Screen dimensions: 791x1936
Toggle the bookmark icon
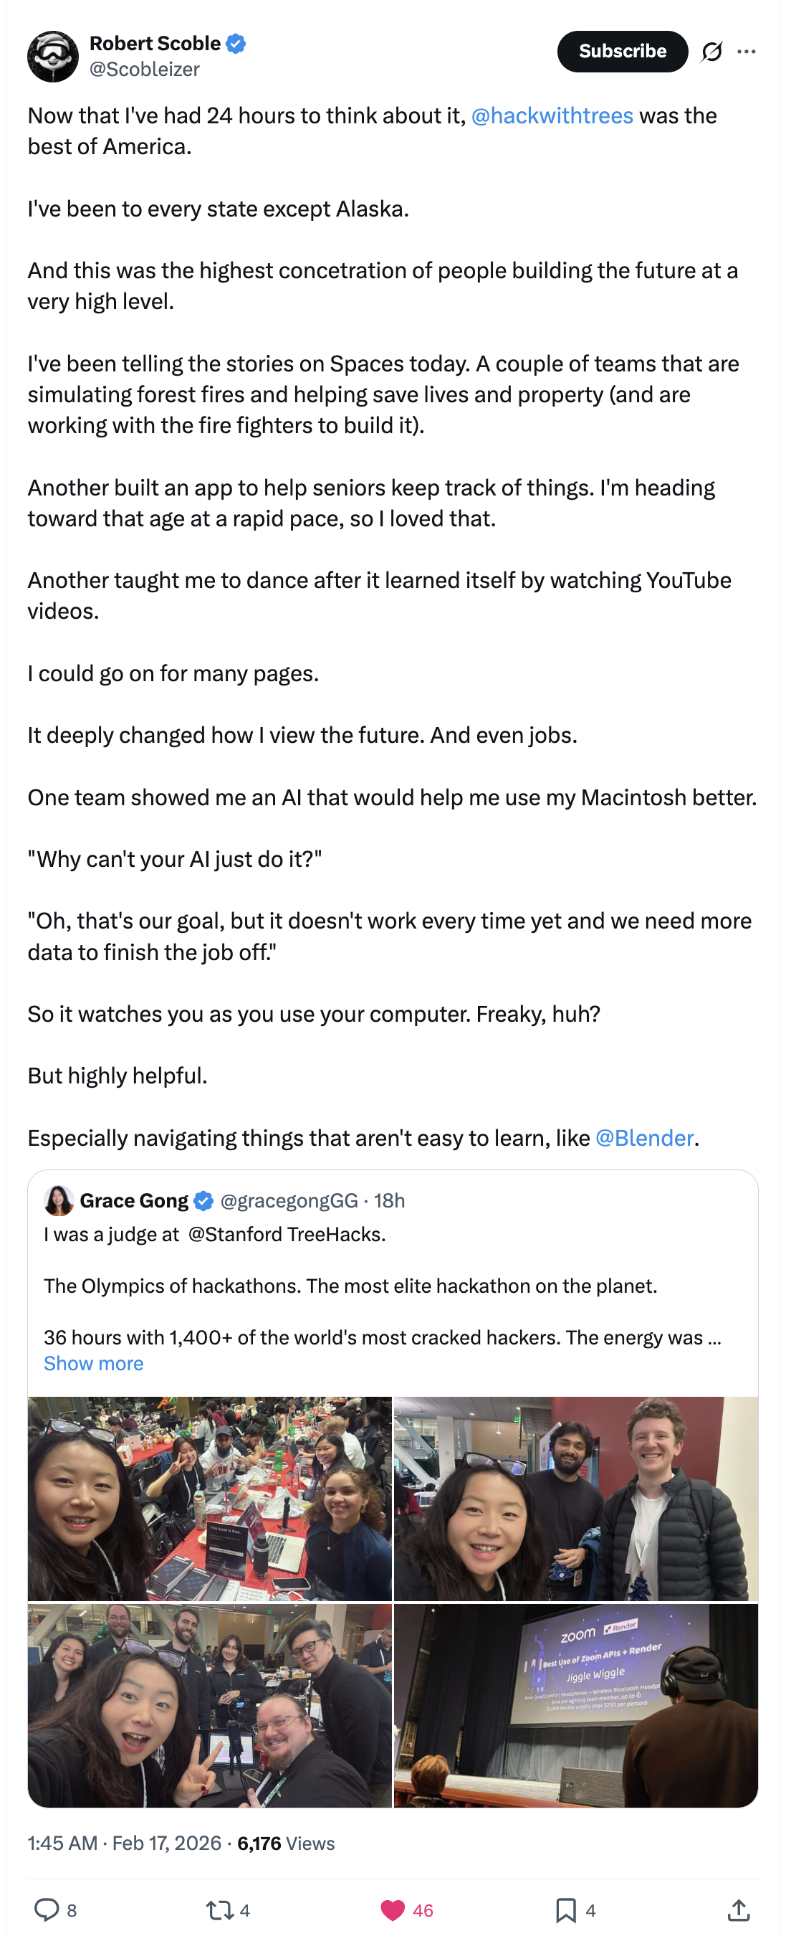pyautogui.click(x=565, y=1909)
